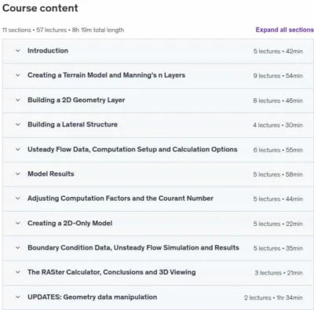Open chevron for Adjusting Computation Factors section
This screenshot has width=314, height=310.
coord(18,199)
